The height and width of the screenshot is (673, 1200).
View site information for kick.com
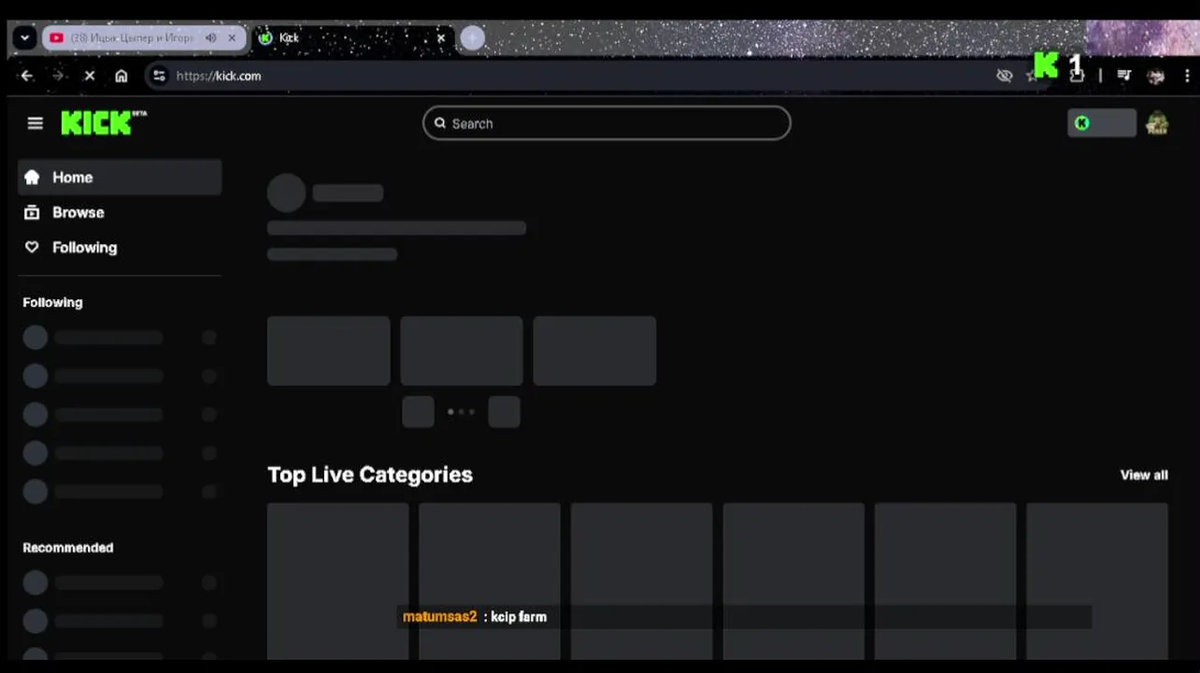159,76
